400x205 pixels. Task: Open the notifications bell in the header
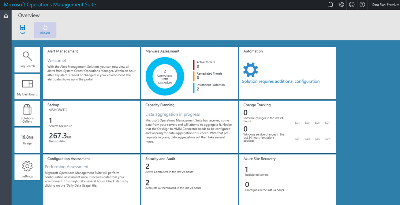point(331,5)
